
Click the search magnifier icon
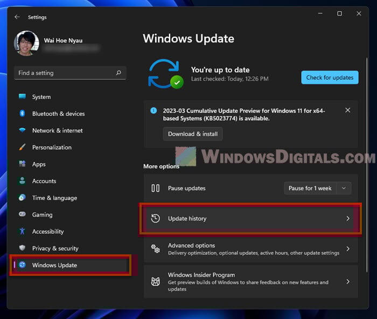(x=118, y=73)
